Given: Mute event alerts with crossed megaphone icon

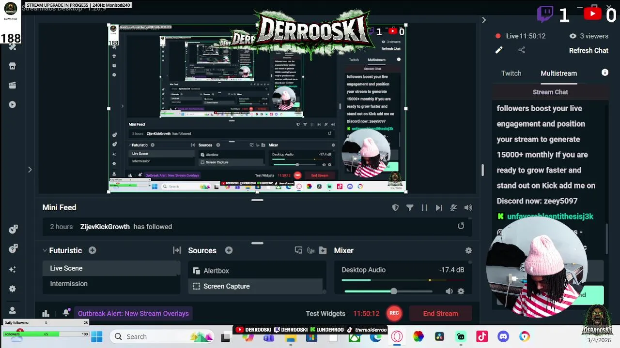Looking at the screenshot, I should [x=453, y=207].
